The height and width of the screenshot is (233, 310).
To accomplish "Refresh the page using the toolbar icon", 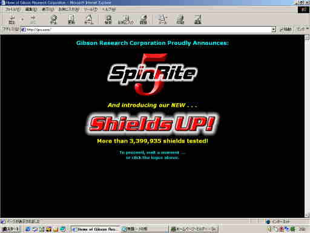I will 71,20.
